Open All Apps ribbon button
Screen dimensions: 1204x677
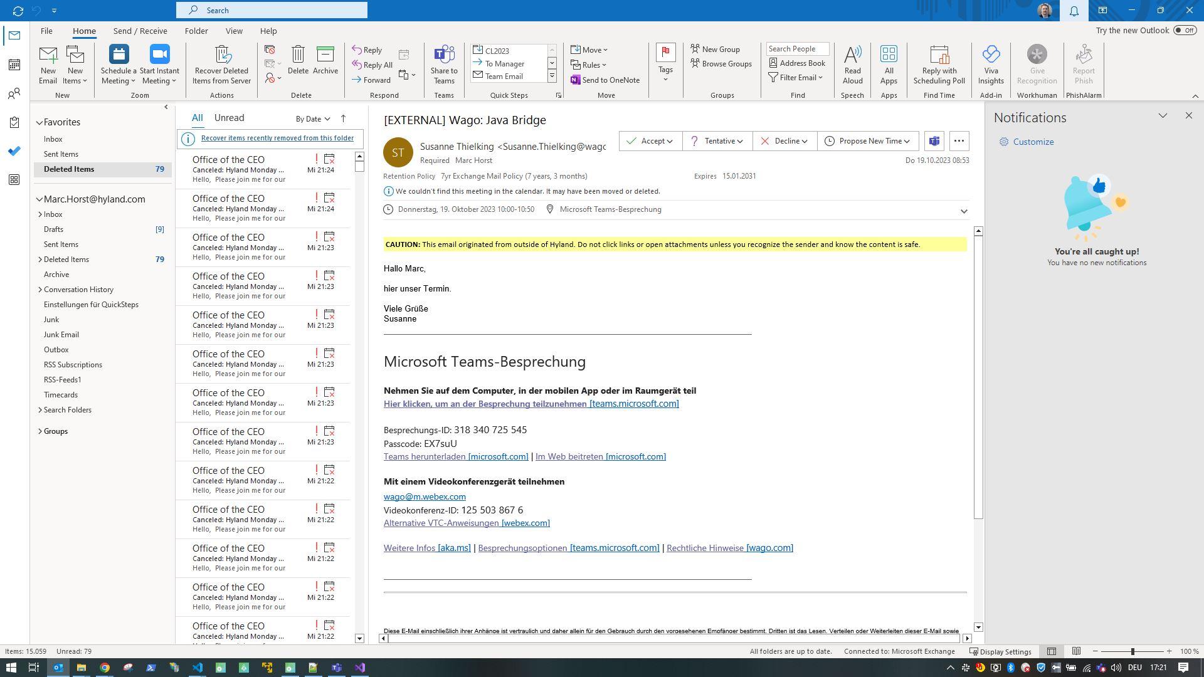pyautogui.click(x=889, y=65)
